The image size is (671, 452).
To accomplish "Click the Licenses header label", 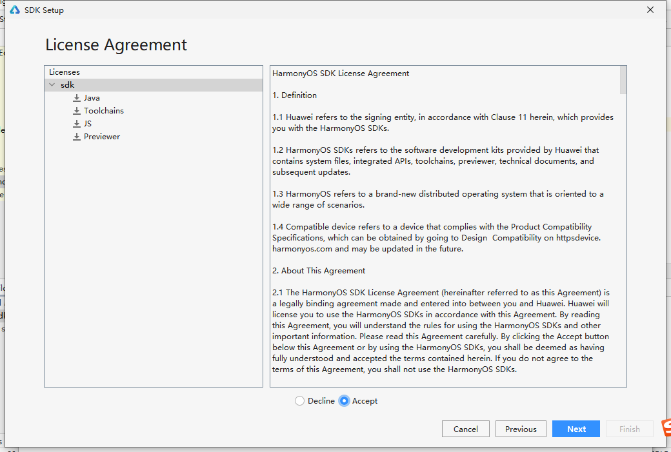I will click(64, 72).
